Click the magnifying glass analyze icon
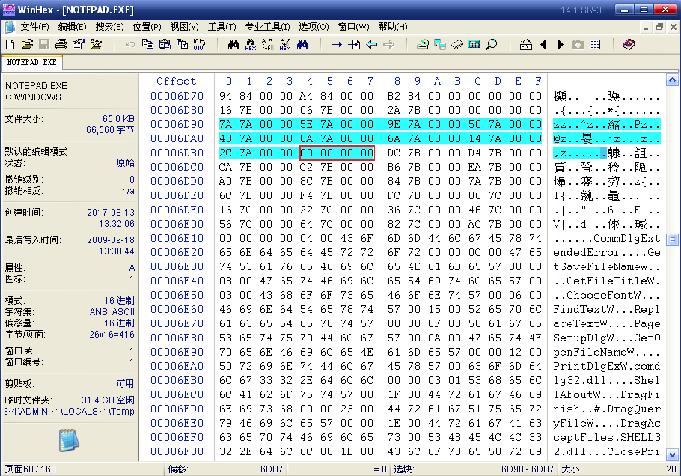The height and width of the screenshot is (476, 681). pos(491,45)
